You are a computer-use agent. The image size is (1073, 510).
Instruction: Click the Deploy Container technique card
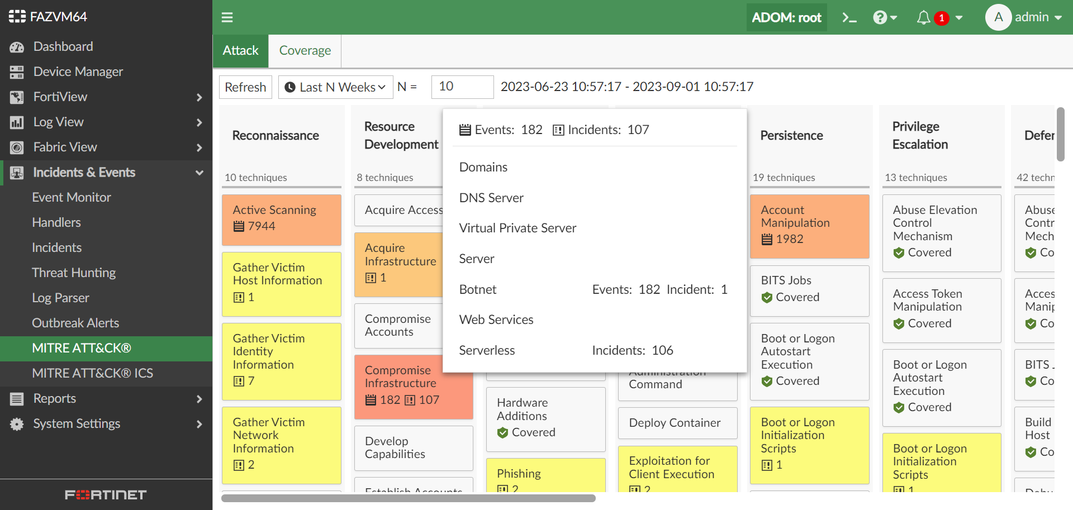click(x=677, y=423)
